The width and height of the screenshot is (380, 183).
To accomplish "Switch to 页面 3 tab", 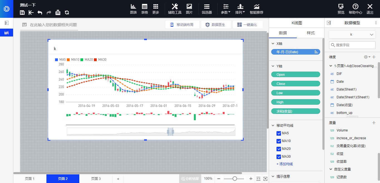I will click(96, 179).
